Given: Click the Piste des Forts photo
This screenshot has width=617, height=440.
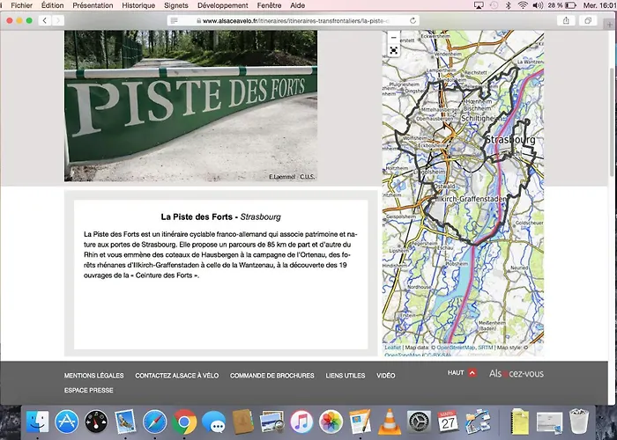Looking at the screenshot, I should [x=191, y=106].
